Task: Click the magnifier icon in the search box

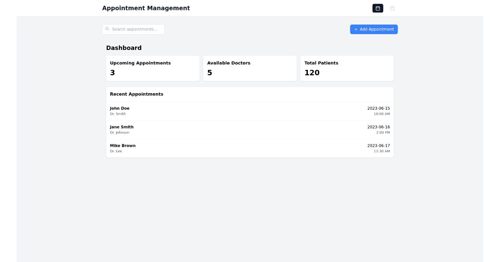Action: (107, 28)
